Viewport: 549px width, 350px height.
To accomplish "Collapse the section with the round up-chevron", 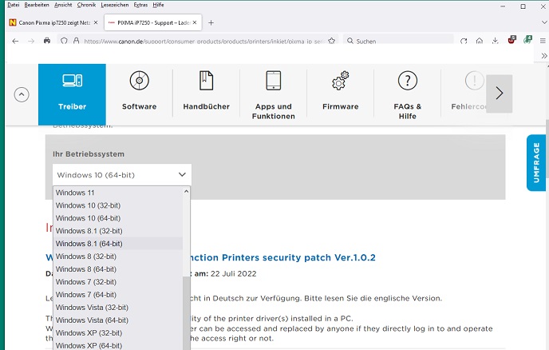I will (22, 93).
